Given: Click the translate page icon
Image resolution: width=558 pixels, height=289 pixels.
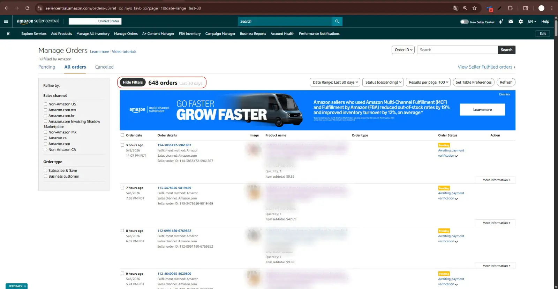Looking at the screenshot, I should [x=456, y=8].
